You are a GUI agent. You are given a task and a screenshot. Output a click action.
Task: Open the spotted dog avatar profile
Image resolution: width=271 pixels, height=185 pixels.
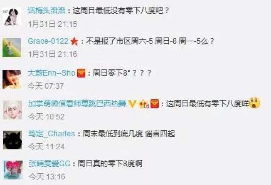click(12, 17)
